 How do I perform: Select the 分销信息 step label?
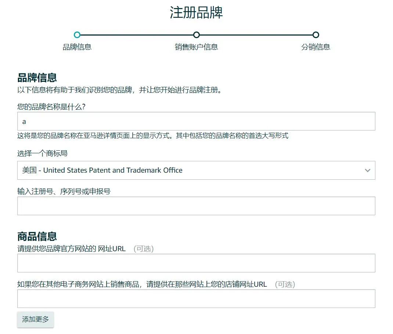tap(316, 47)
